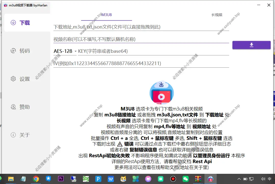Open the screen recorder app from taskbar
Screen dimensions: 275x184
173,179
